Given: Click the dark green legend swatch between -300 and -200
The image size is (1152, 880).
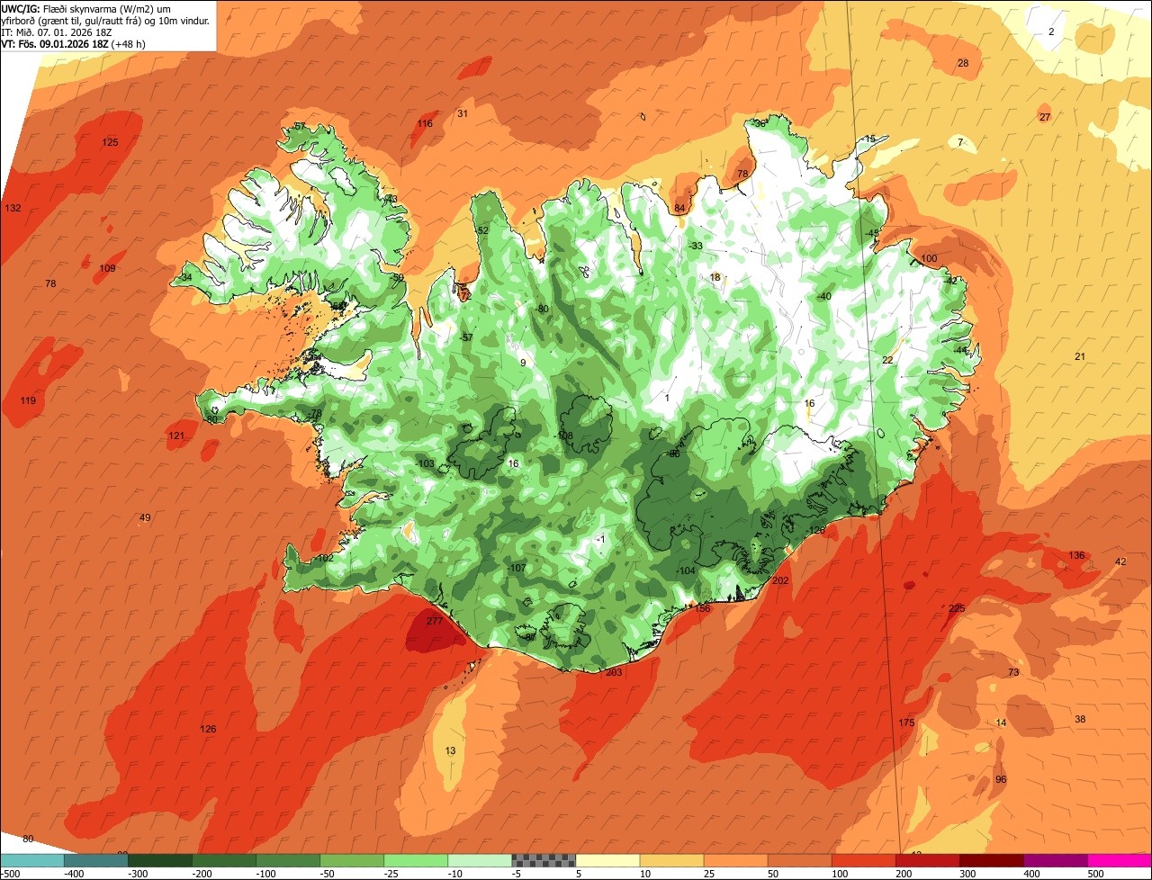Looking at the screenshot, I should (x=160, y=860).
